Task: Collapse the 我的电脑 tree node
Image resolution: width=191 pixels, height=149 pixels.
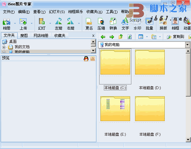Action: (x=4, y=52)
